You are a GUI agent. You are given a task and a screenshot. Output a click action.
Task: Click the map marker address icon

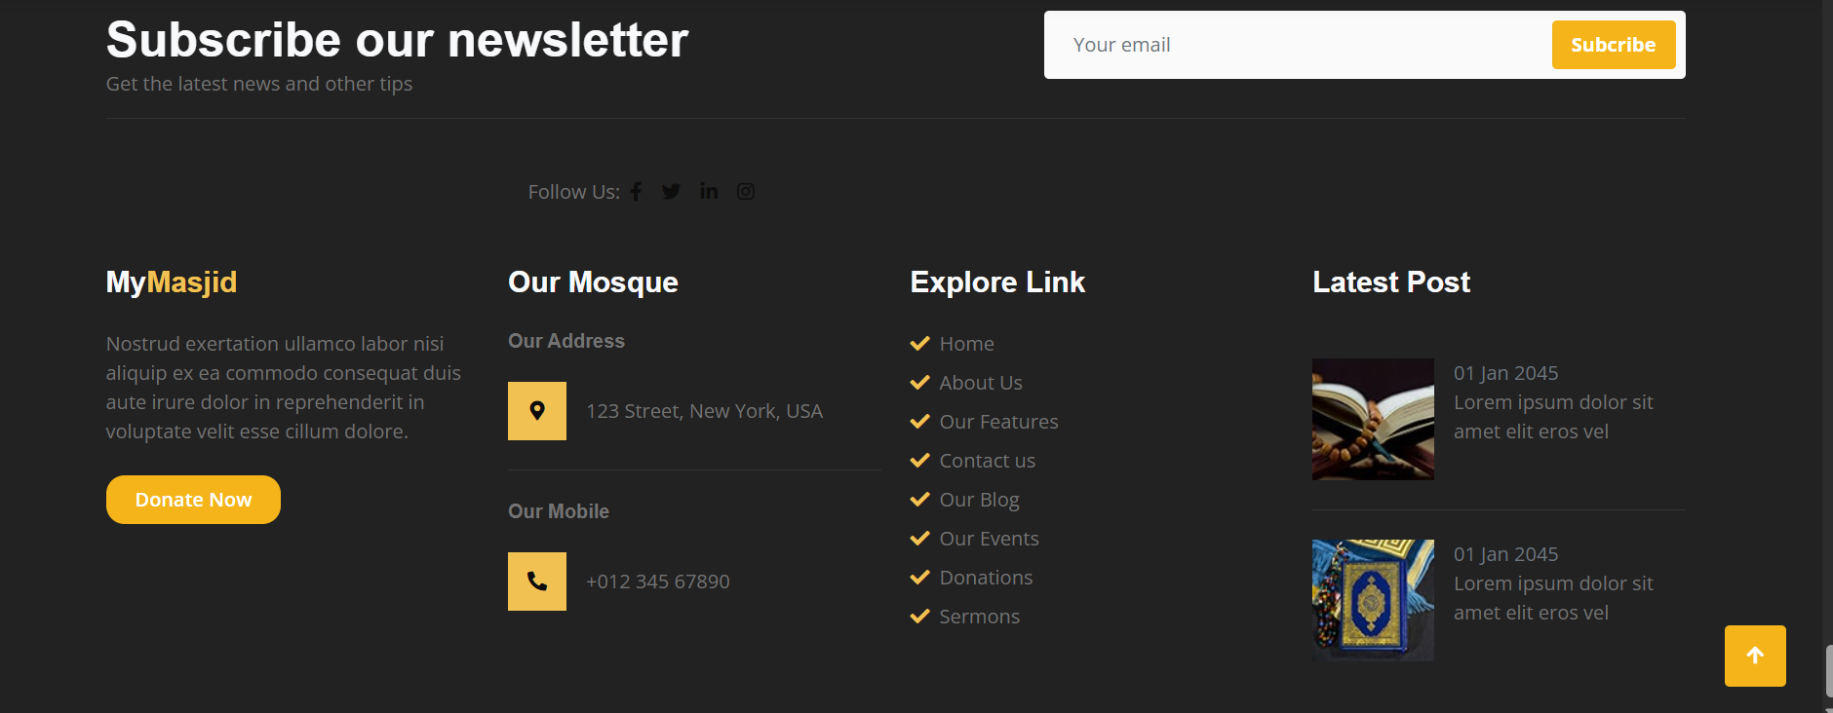click(537, 411)
